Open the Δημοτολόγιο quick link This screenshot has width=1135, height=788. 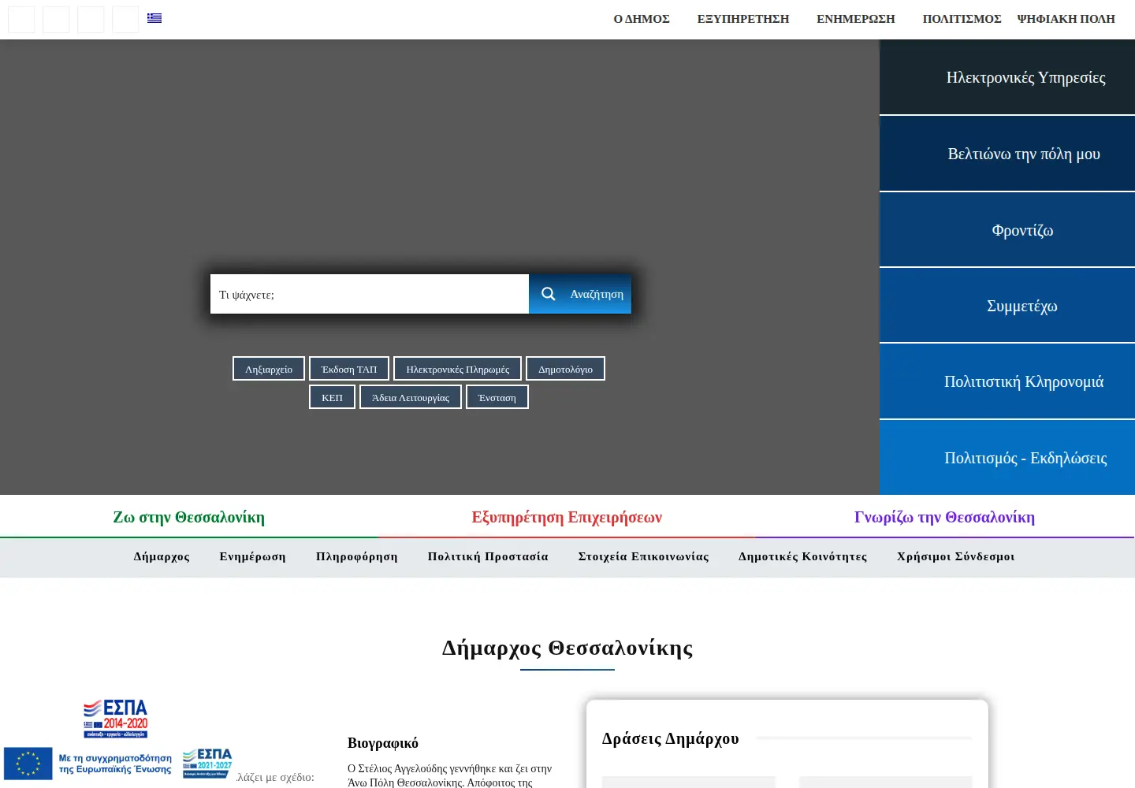pos(565,369)
